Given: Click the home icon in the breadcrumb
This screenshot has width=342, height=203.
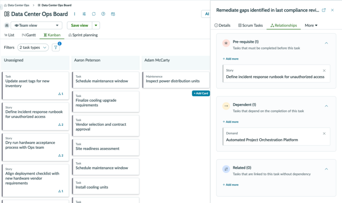Looking at the screenshot, I should click(x=5, y=5).
